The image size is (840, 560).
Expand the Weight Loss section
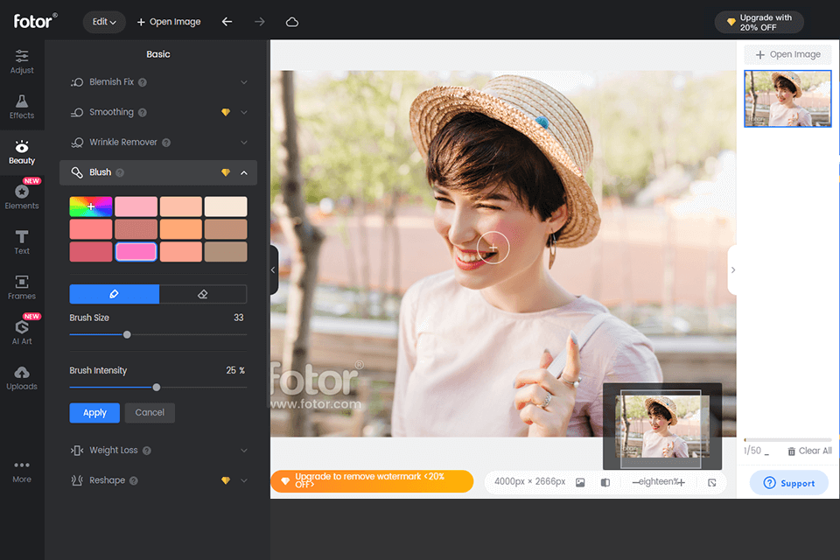[244, 451]
